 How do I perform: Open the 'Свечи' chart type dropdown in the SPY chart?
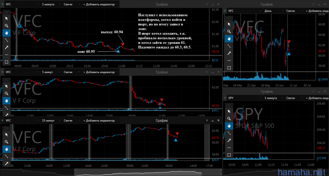[x=294, y=98]
